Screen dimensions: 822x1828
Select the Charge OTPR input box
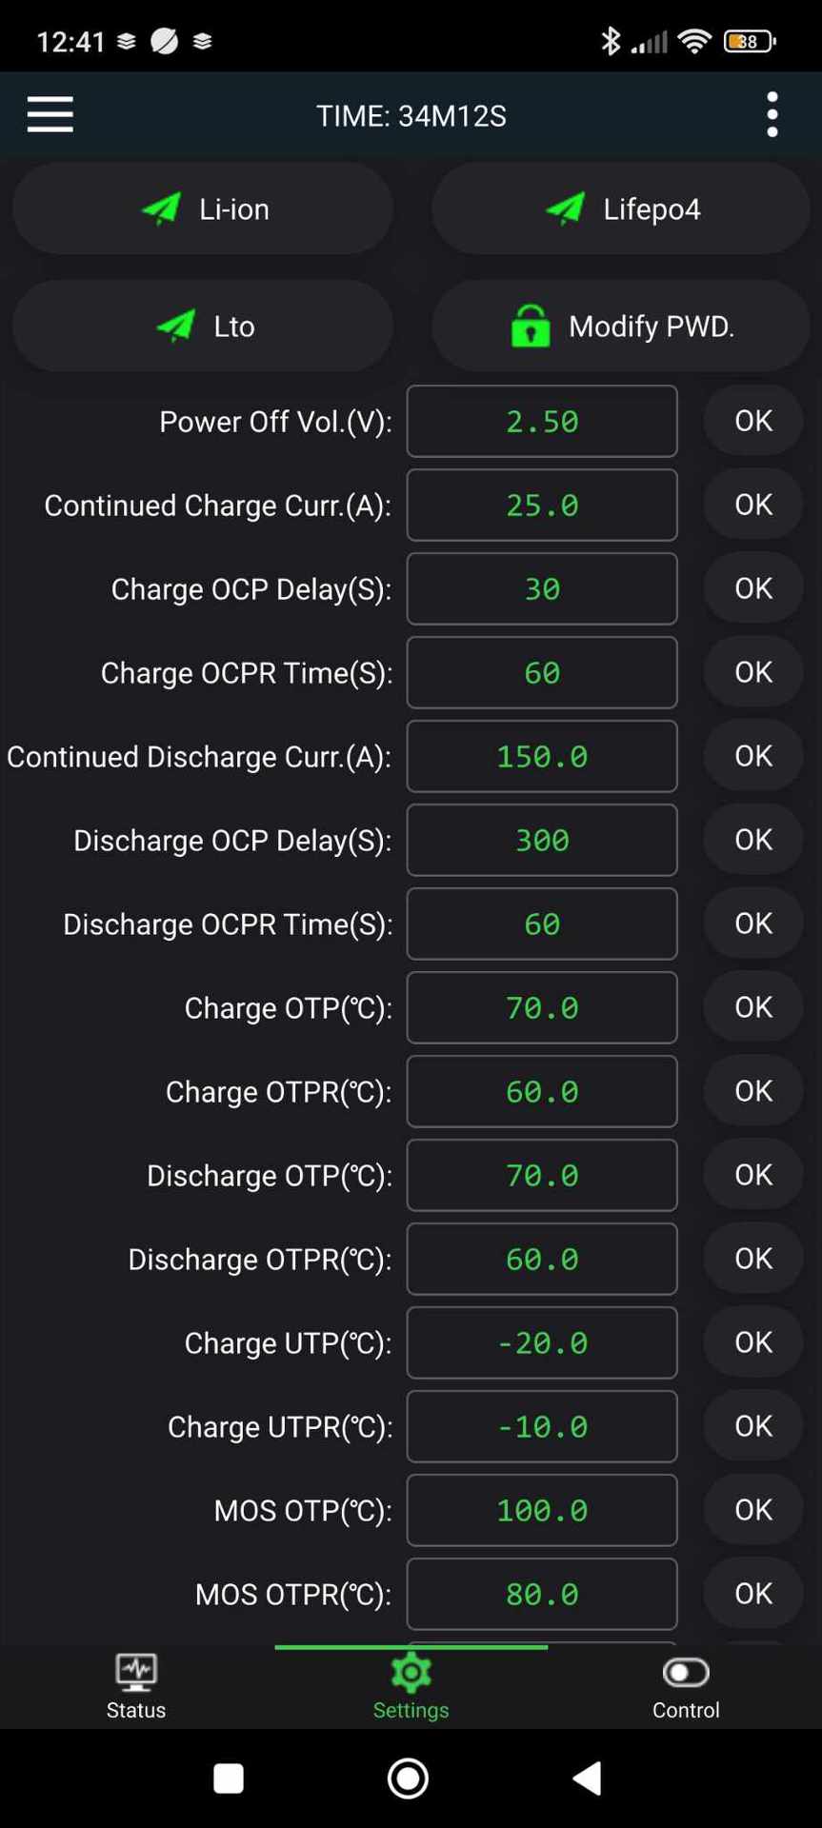point(542,1091)
